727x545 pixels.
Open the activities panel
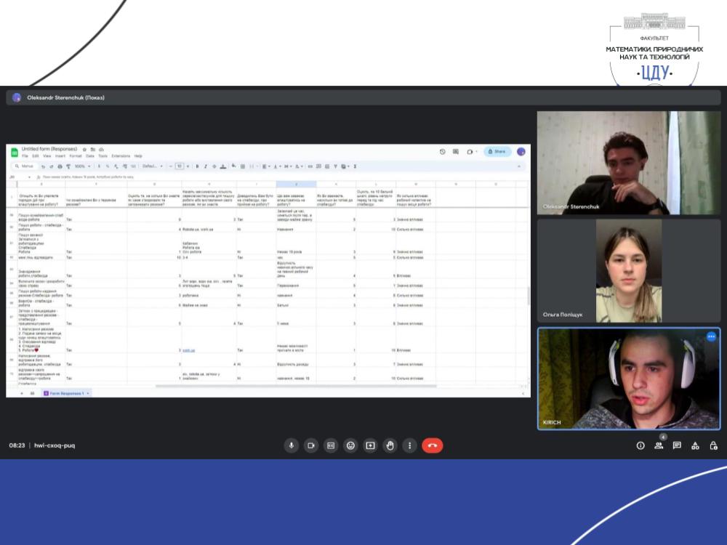695,445
